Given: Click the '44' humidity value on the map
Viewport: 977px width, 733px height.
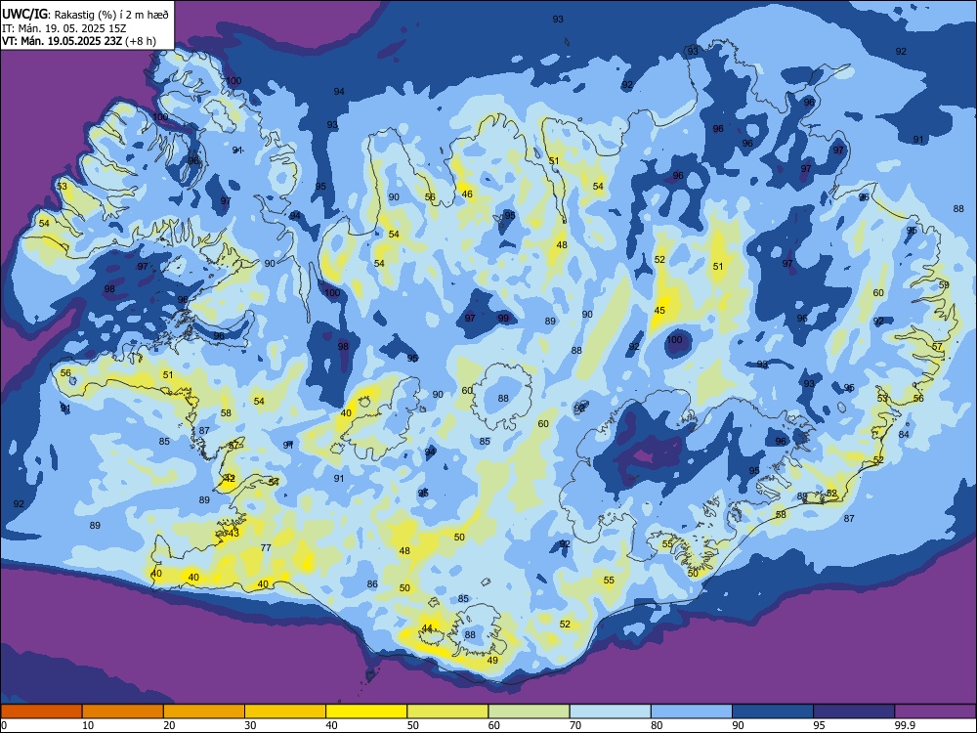Looking at the screenshot, I should (428, 628).
